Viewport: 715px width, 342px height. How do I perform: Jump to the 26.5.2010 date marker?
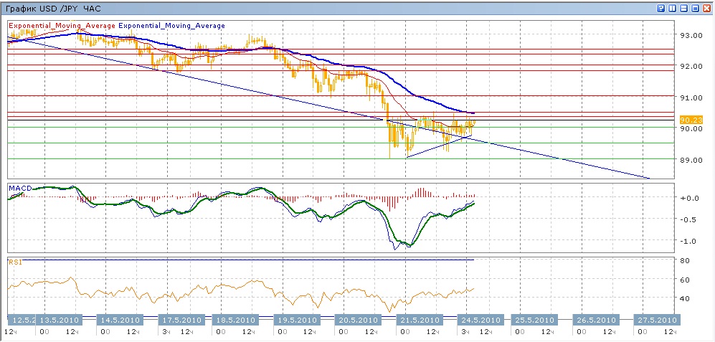[x=595, y=320]
